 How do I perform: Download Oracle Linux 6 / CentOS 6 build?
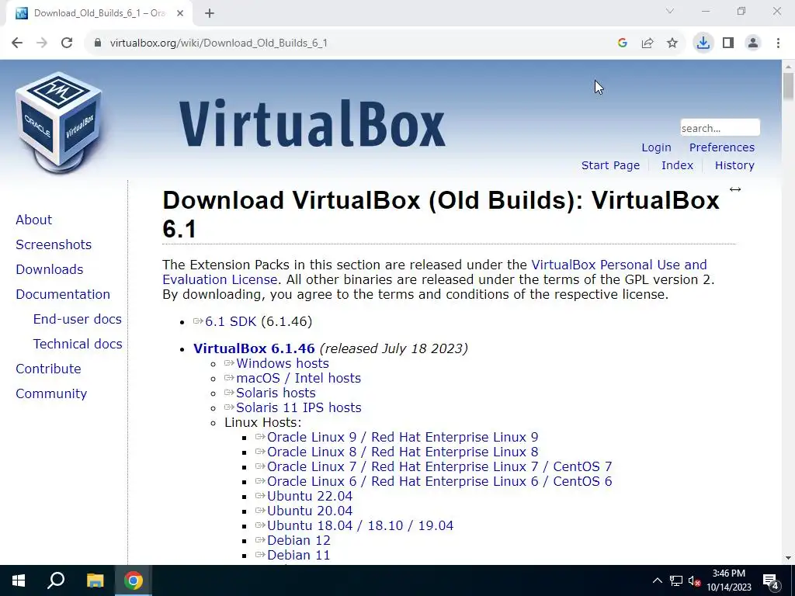click(x=439, y=481)
